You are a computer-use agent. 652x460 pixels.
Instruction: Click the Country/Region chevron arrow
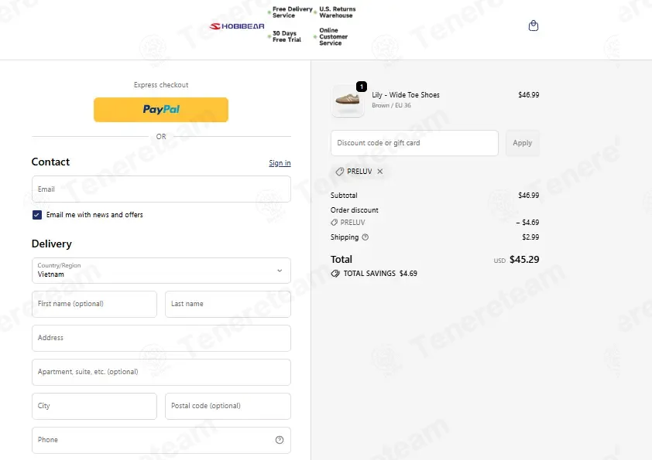coord(280,271)
